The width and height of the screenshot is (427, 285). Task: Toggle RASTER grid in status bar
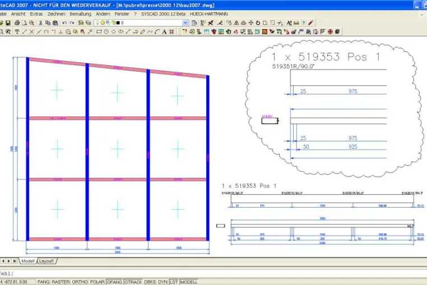click(61, 282)
